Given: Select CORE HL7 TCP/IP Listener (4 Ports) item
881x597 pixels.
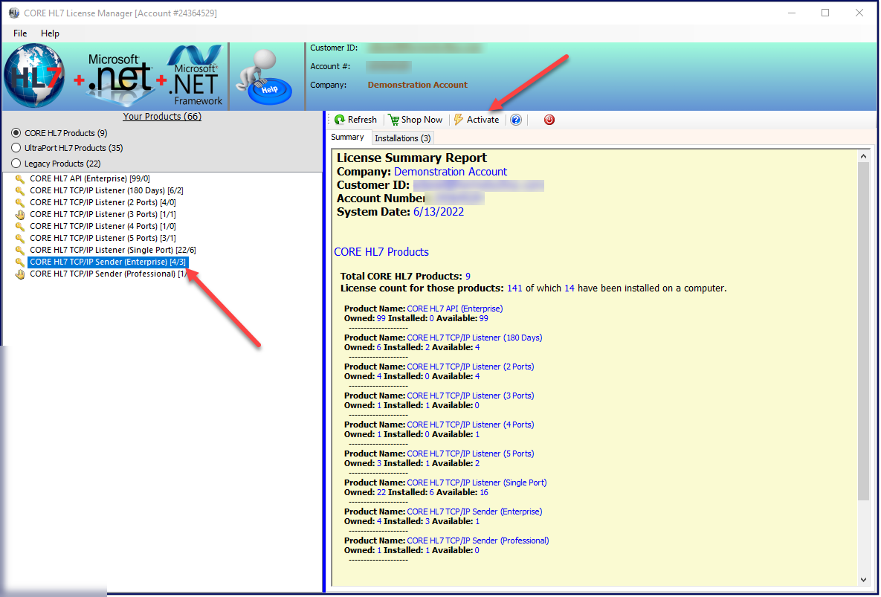Looking at the screenshot, I should [103, 226].
